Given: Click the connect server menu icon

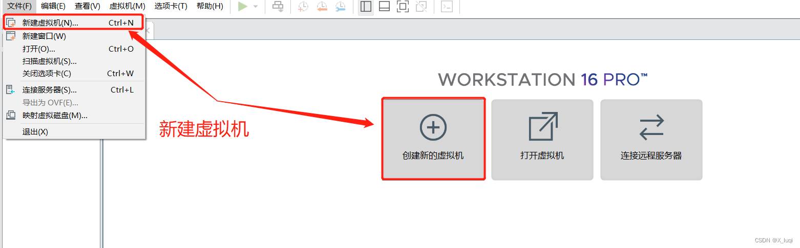Looking at the screenshot, I should (x=11, y=89).
